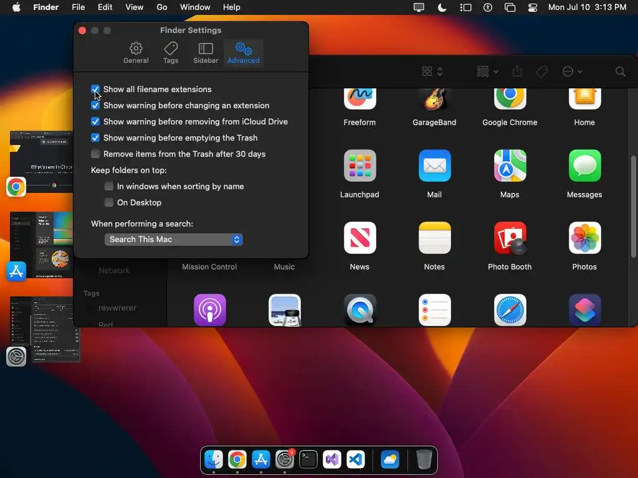
Task: Select the Preview app icon
Action: (285, 310)
